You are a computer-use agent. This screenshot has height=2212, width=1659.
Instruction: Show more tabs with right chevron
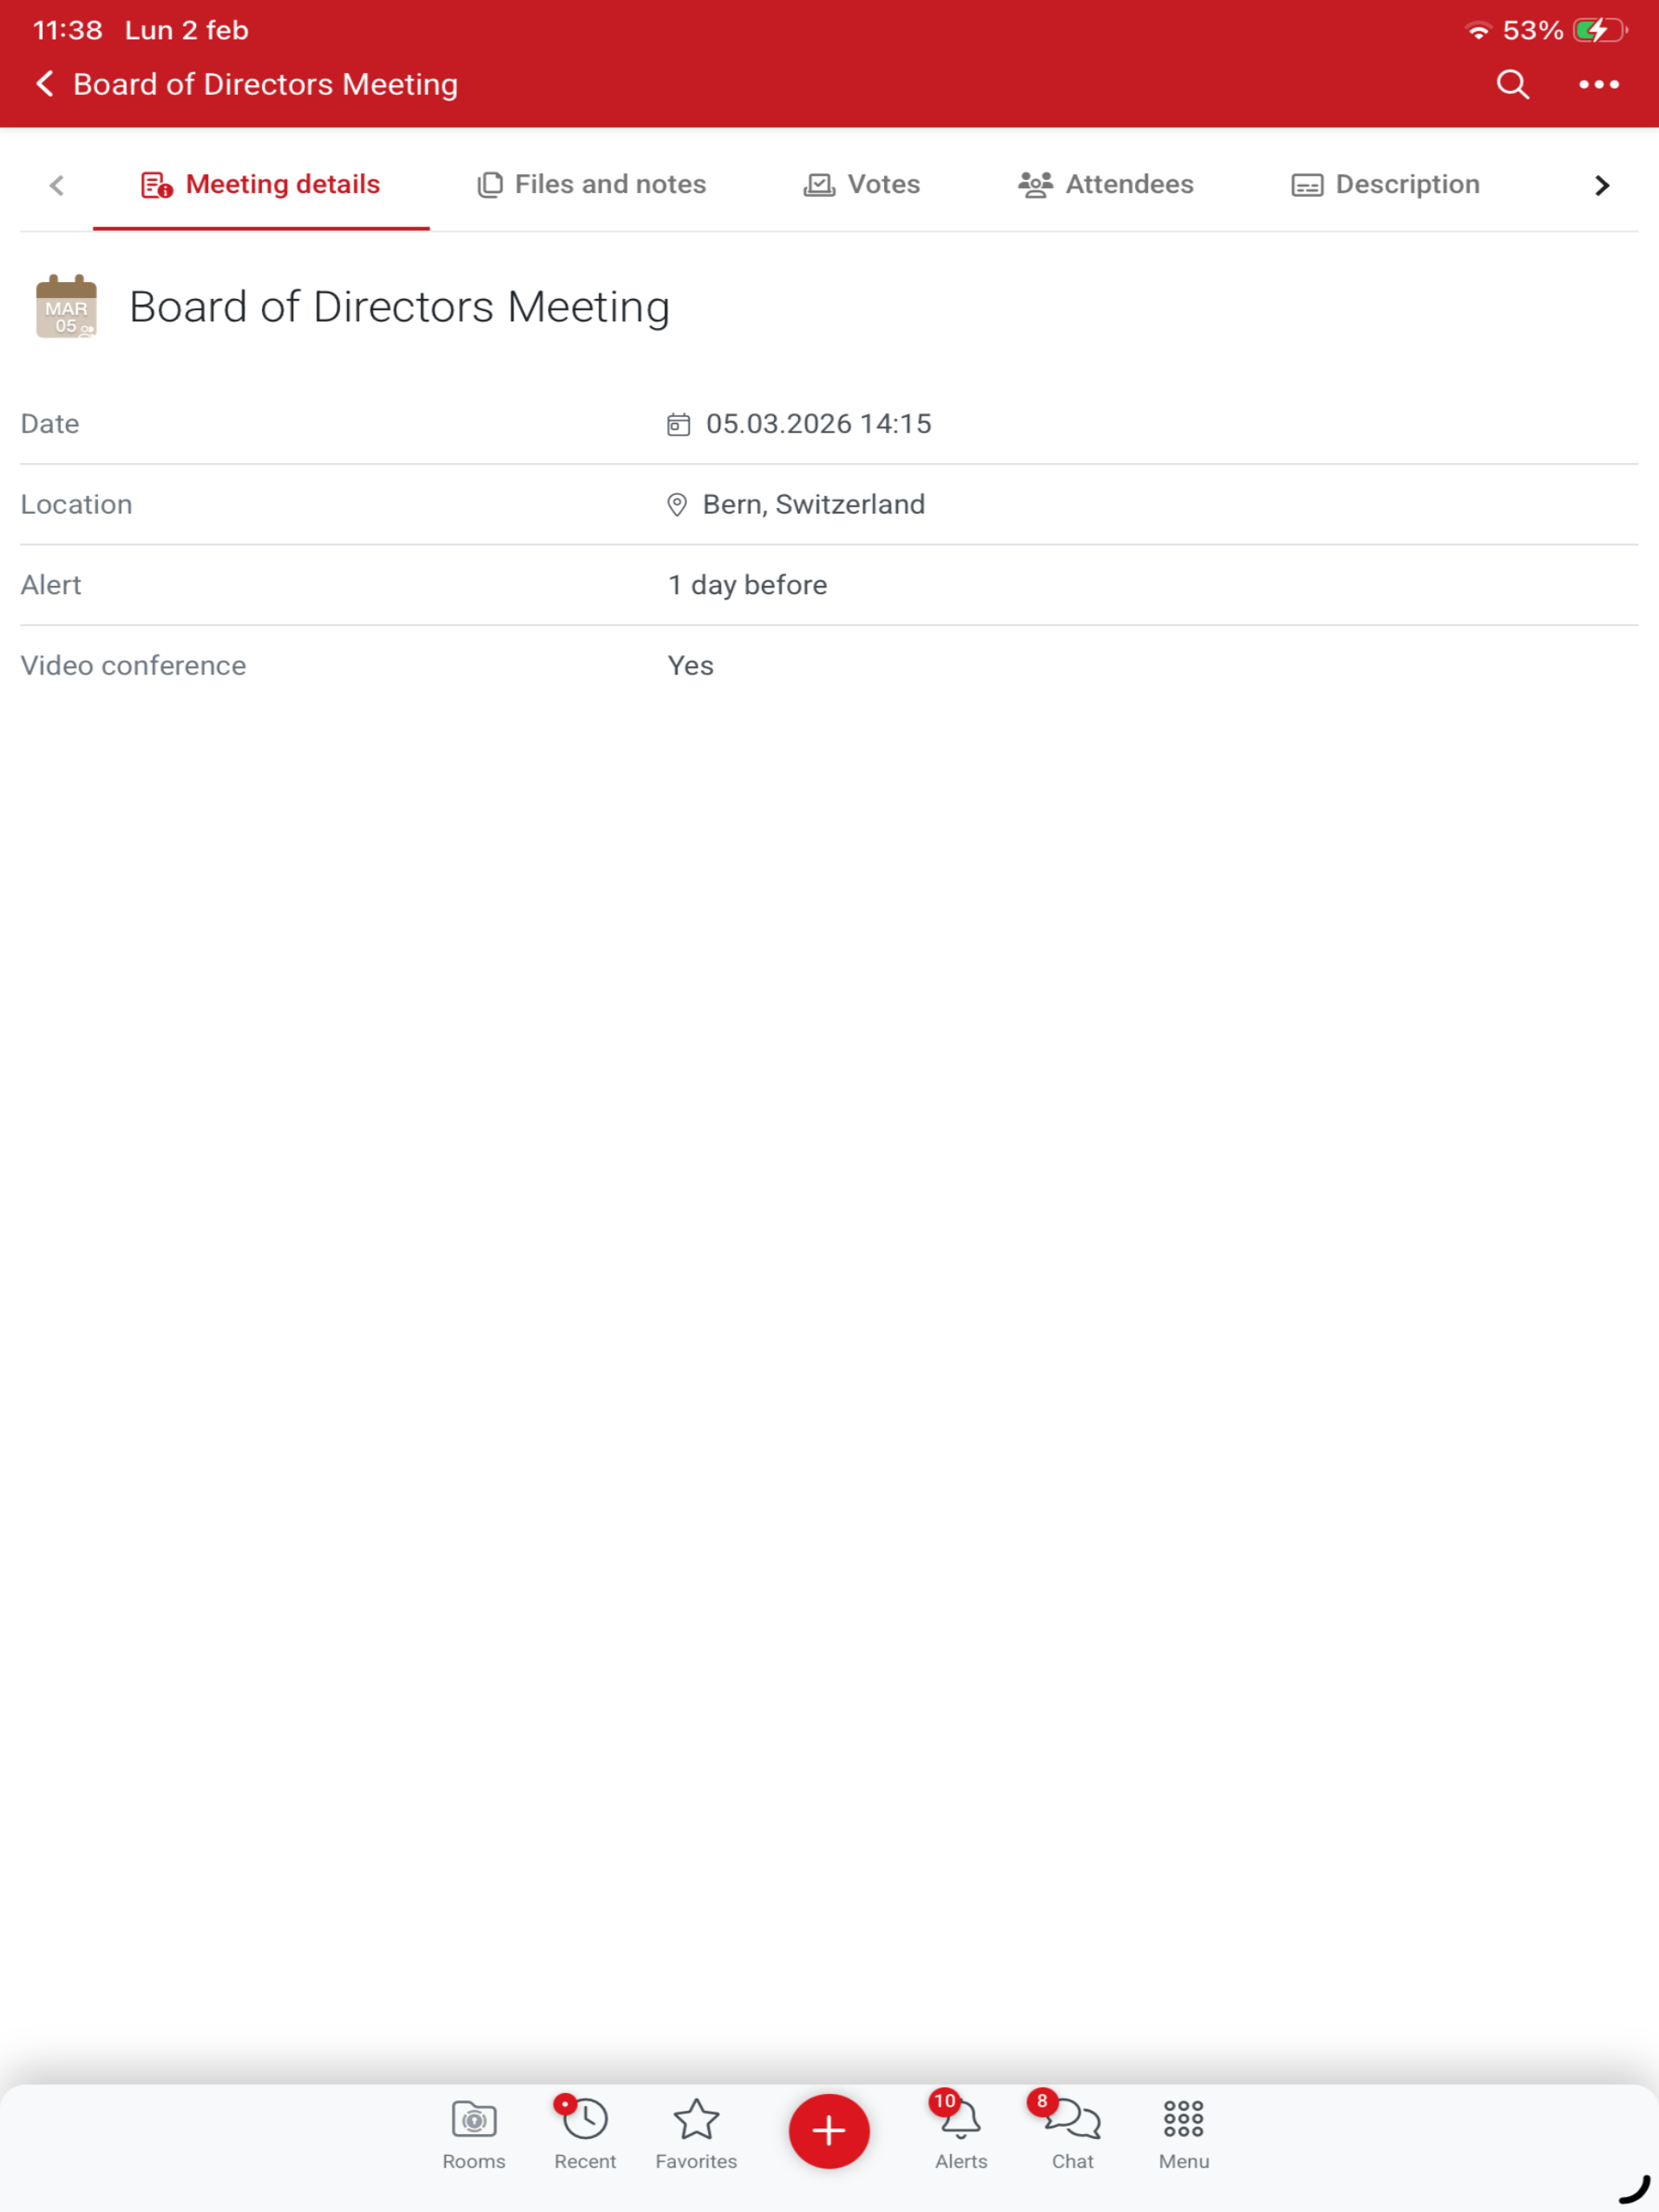1601,185
